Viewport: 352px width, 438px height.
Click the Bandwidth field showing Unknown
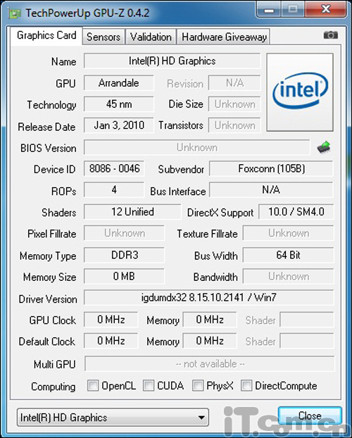click(288, 276)
